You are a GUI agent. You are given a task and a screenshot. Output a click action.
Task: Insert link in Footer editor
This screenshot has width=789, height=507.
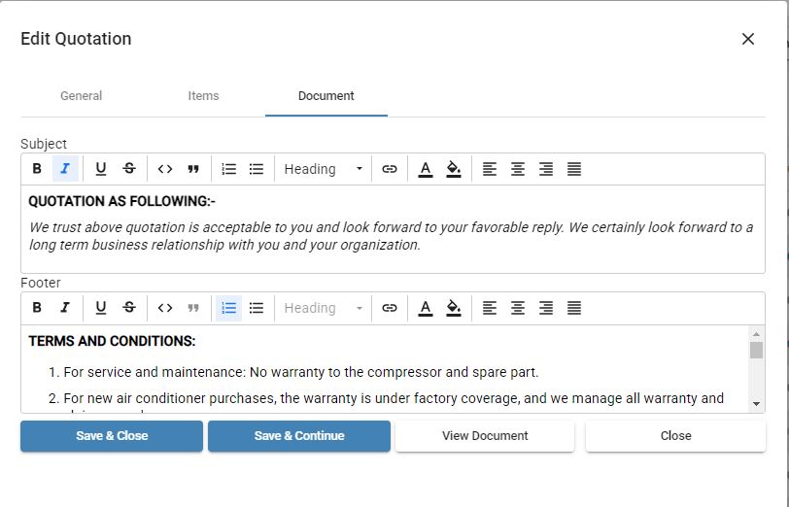pyautogui.click(x=390, y=308)
